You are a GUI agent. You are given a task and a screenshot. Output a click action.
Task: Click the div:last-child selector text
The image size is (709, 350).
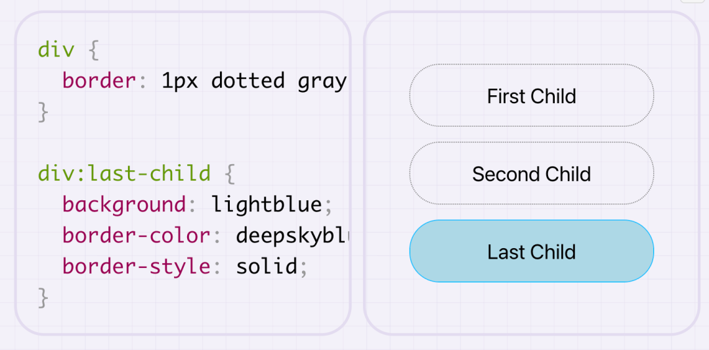pos(124,174)
